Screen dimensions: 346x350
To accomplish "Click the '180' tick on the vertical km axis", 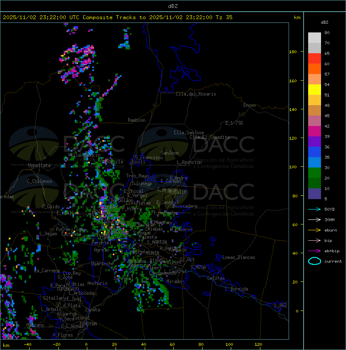I will (x=293, y=52).
